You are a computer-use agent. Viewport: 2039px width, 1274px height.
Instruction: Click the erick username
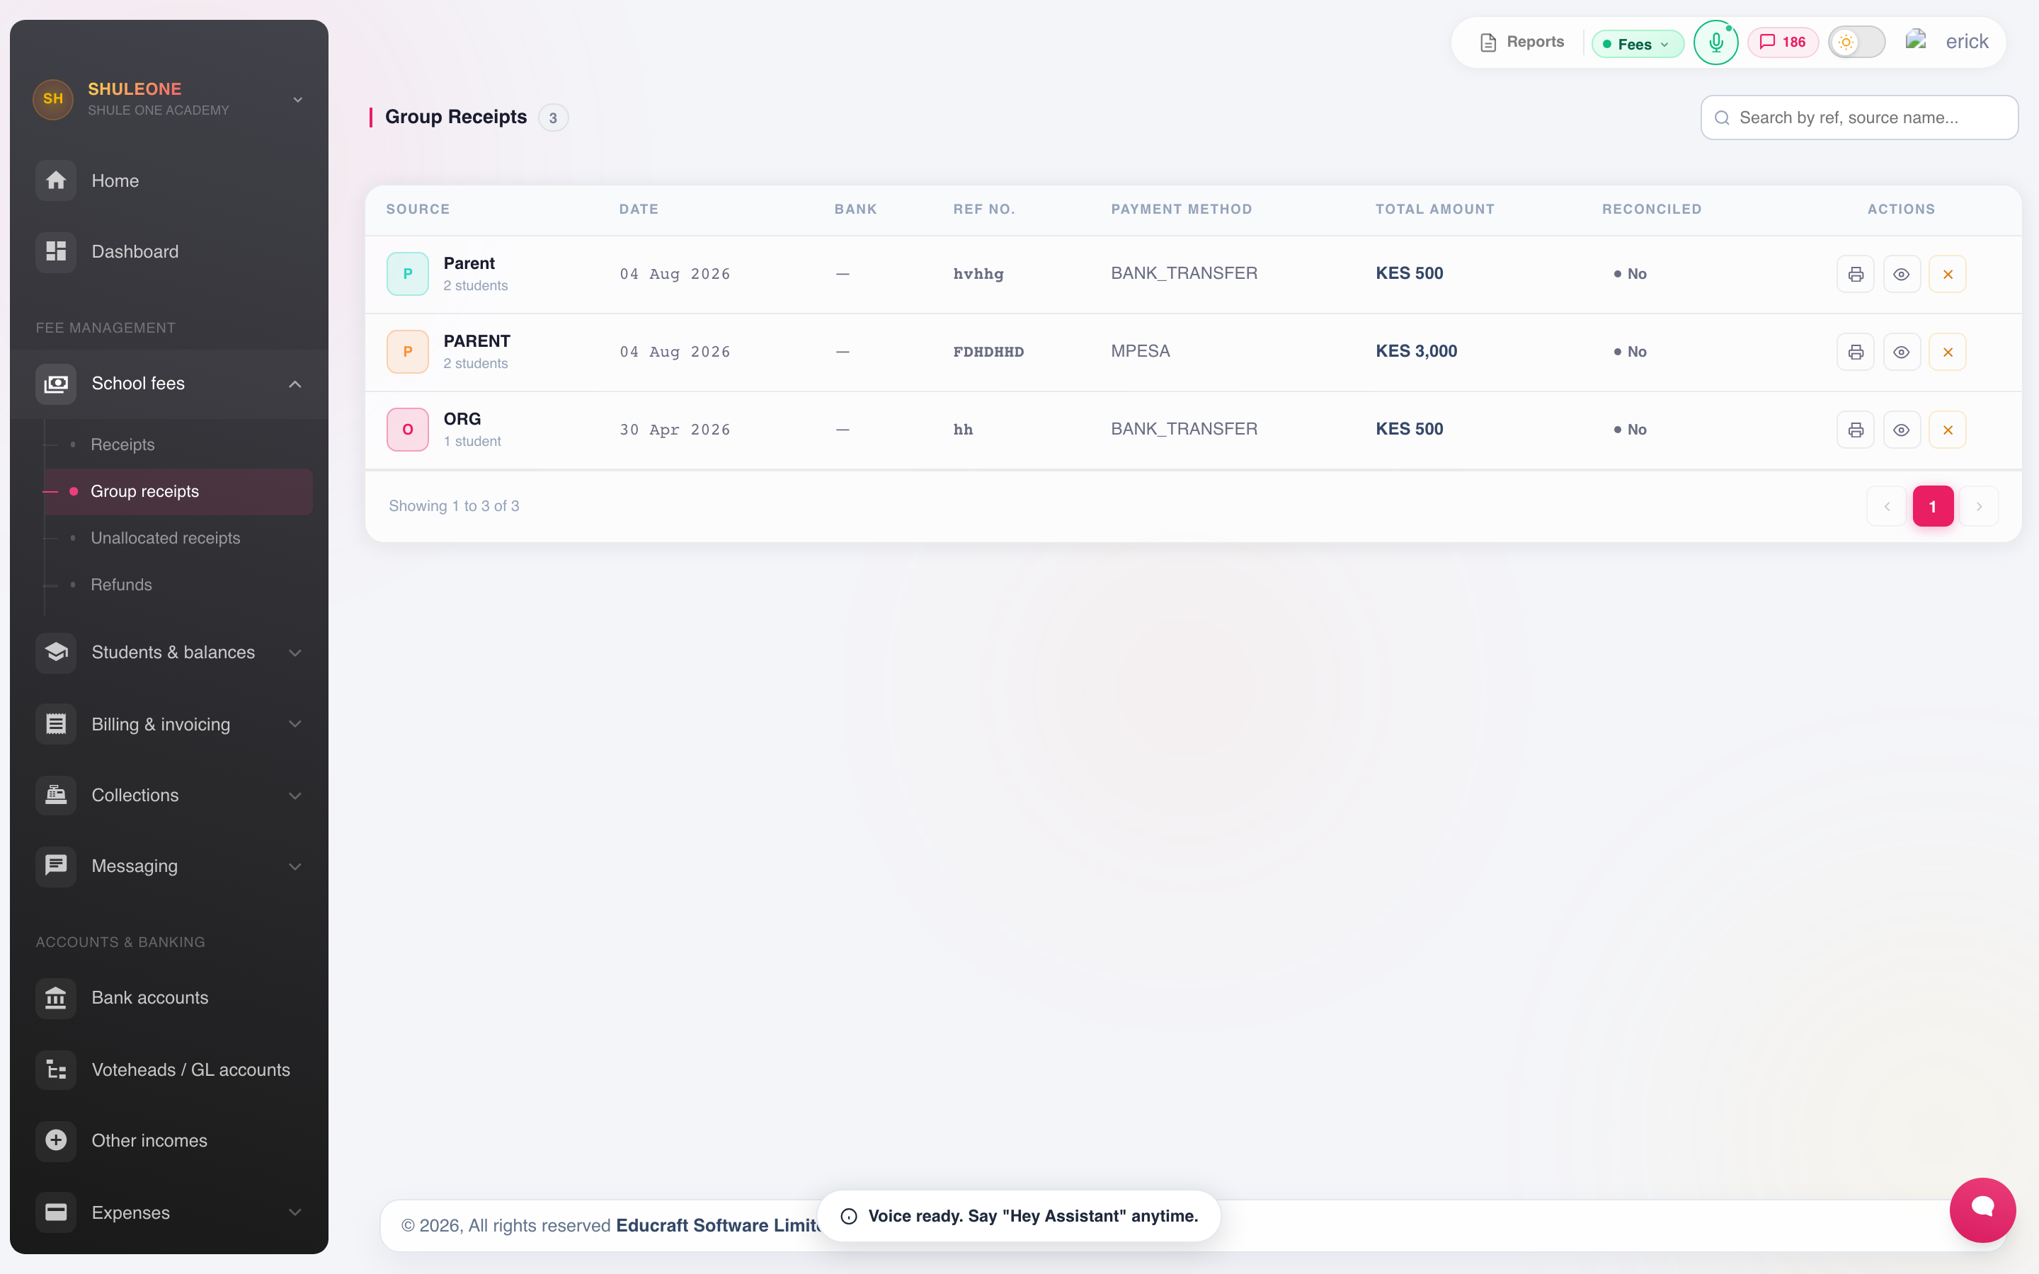(x=1967, y=41)
